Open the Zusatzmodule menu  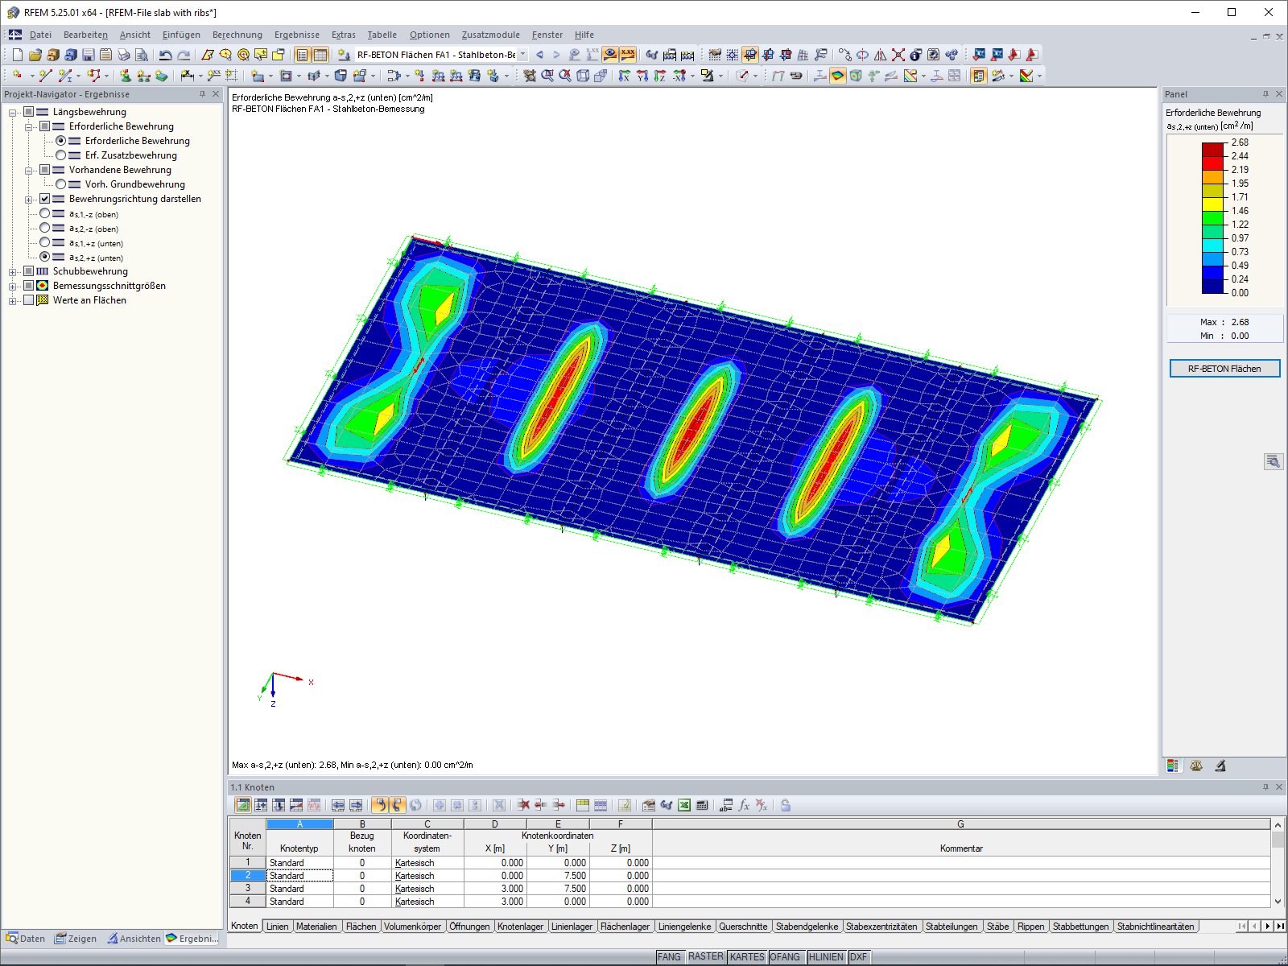tap(491, 35)
